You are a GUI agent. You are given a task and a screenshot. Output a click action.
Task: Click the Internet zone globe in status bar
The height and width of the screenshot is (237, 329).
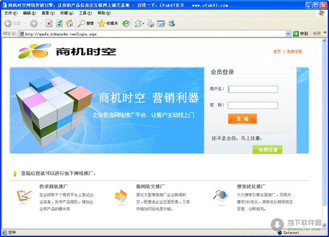point(280,233)
